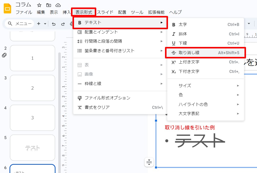Click the linked slide icon under slide 2
The height and width of the screenshot is (173, 257).
pos(4,55)
